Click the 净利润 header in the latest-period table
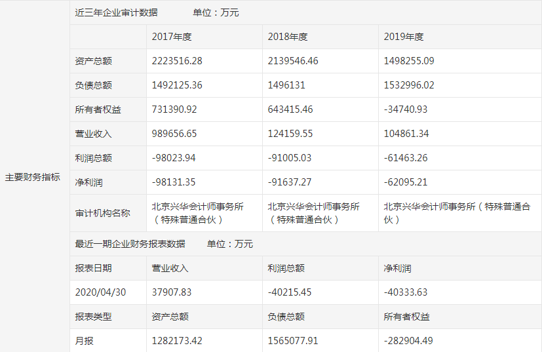Screen dimensions: 542x352 coord(398,268)
